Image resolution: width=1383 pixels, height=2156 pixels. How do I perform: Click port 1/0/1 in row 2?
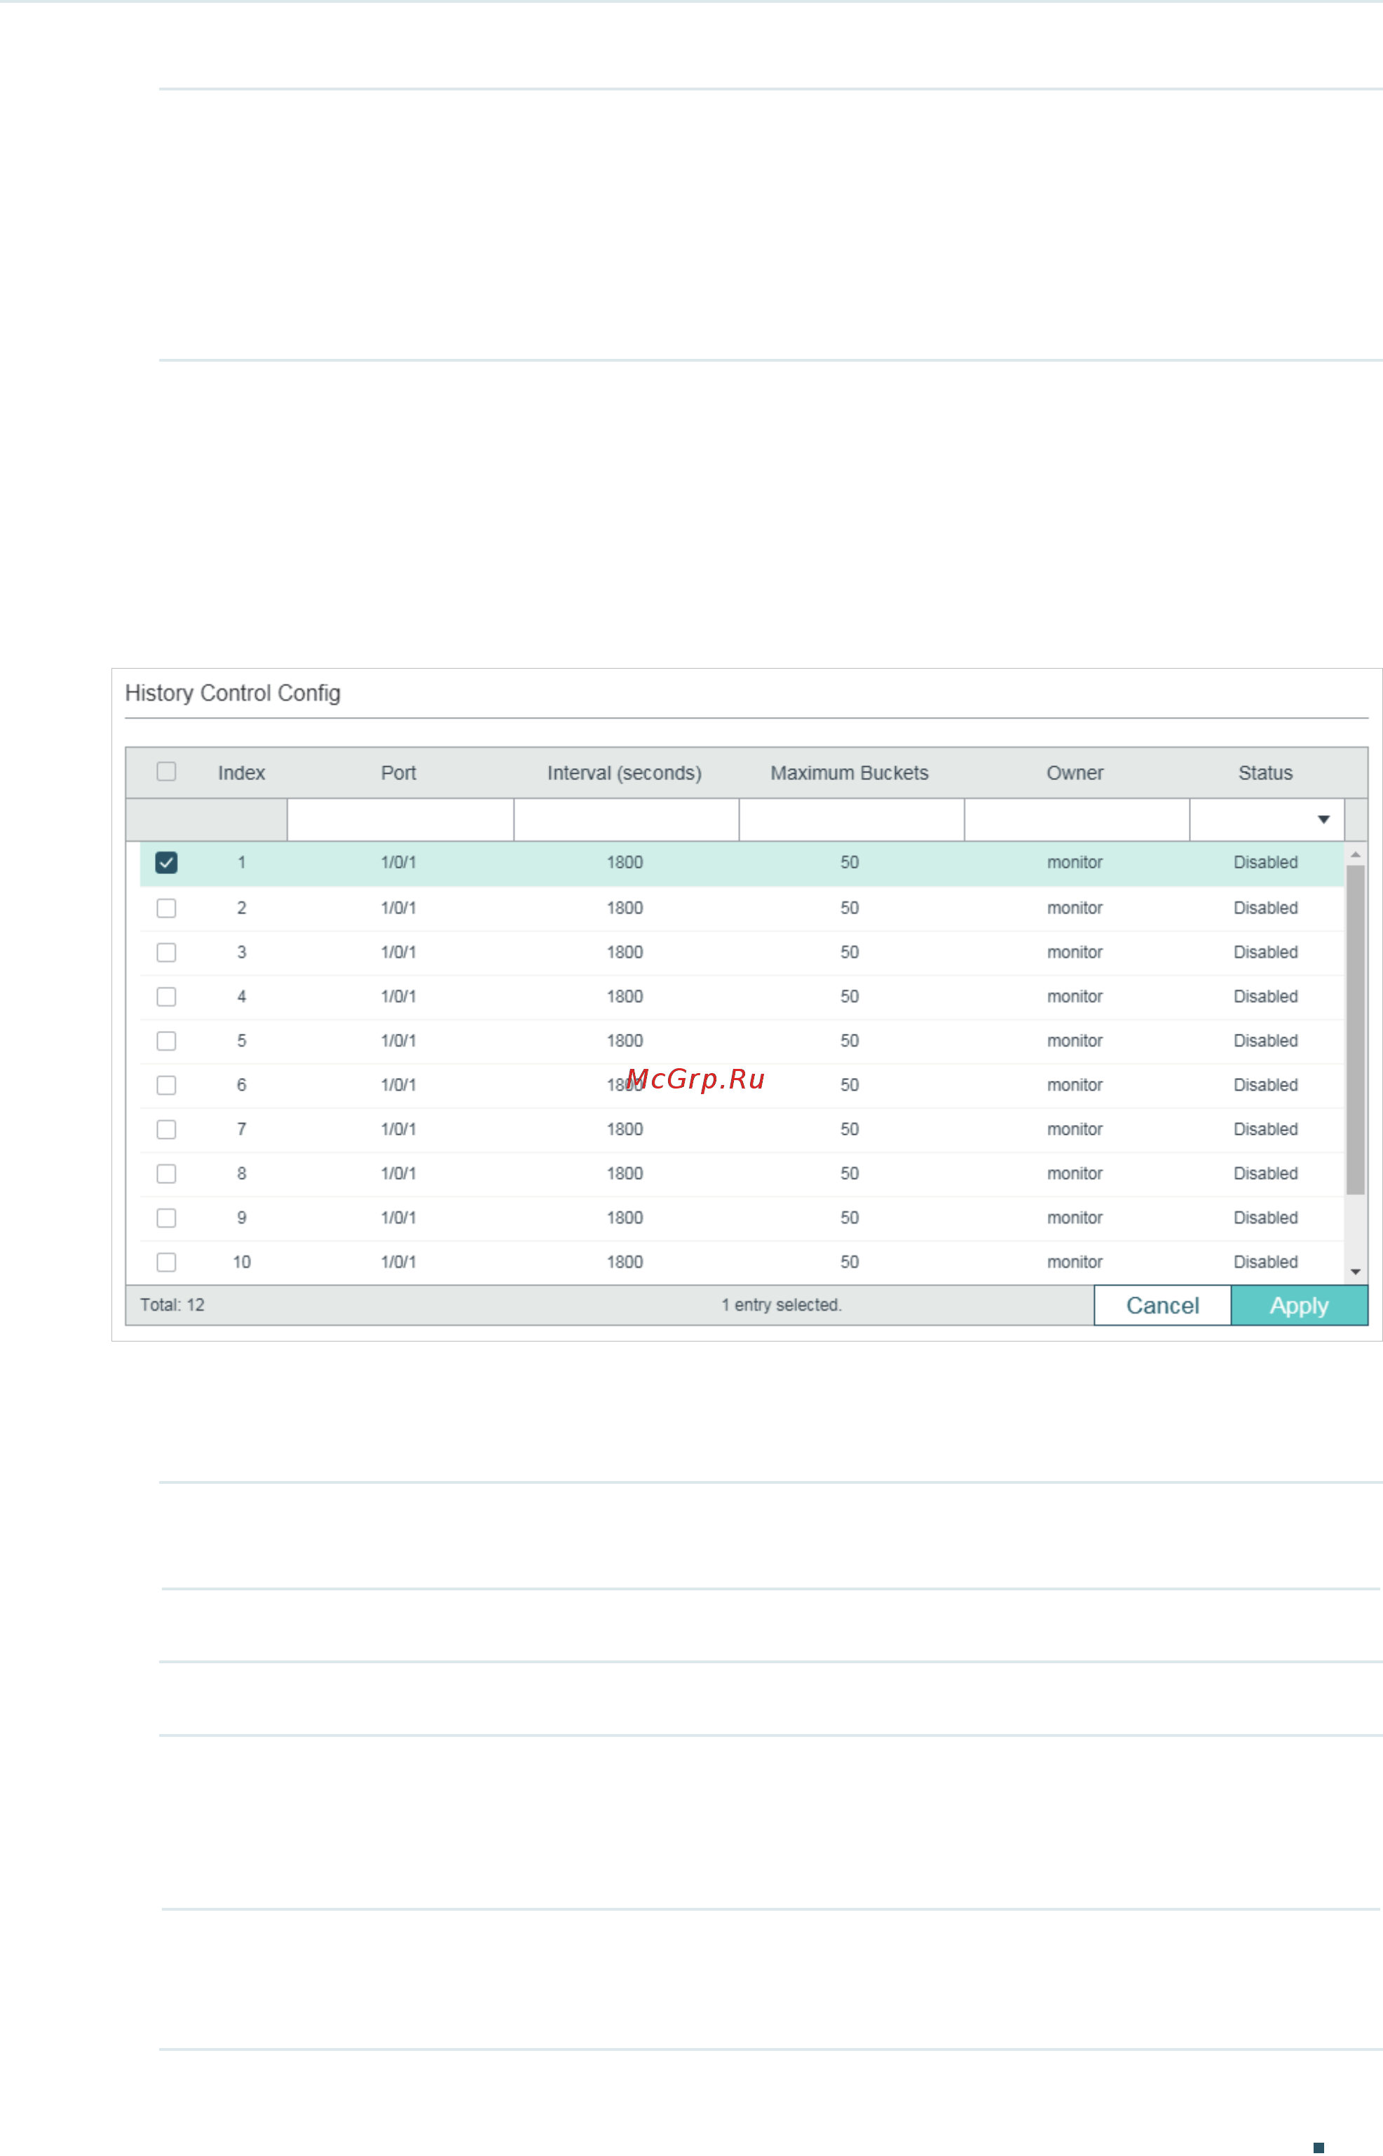point(399,908)
